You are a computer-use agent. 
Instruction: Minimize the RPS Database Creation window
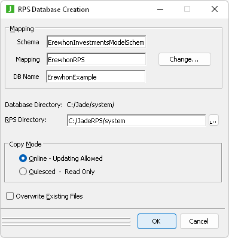tap(160, 9)
